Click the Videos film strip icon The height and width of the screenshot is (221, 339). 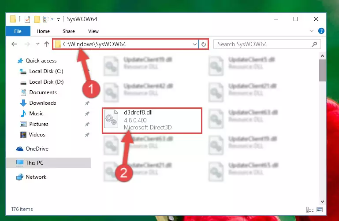tap(23, 135)
